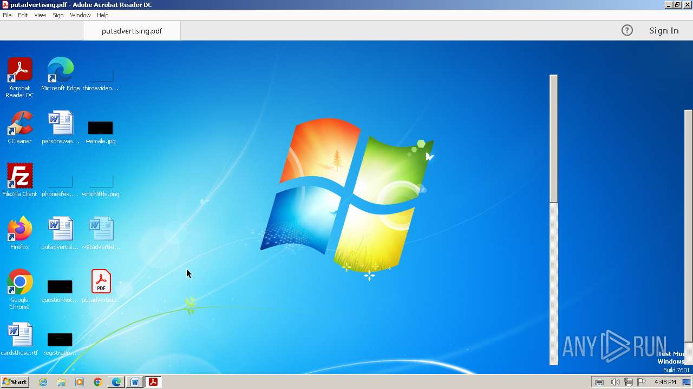Click the Show desktop button
The height and width of the screenshot is (389, 693).
[687, 382]
